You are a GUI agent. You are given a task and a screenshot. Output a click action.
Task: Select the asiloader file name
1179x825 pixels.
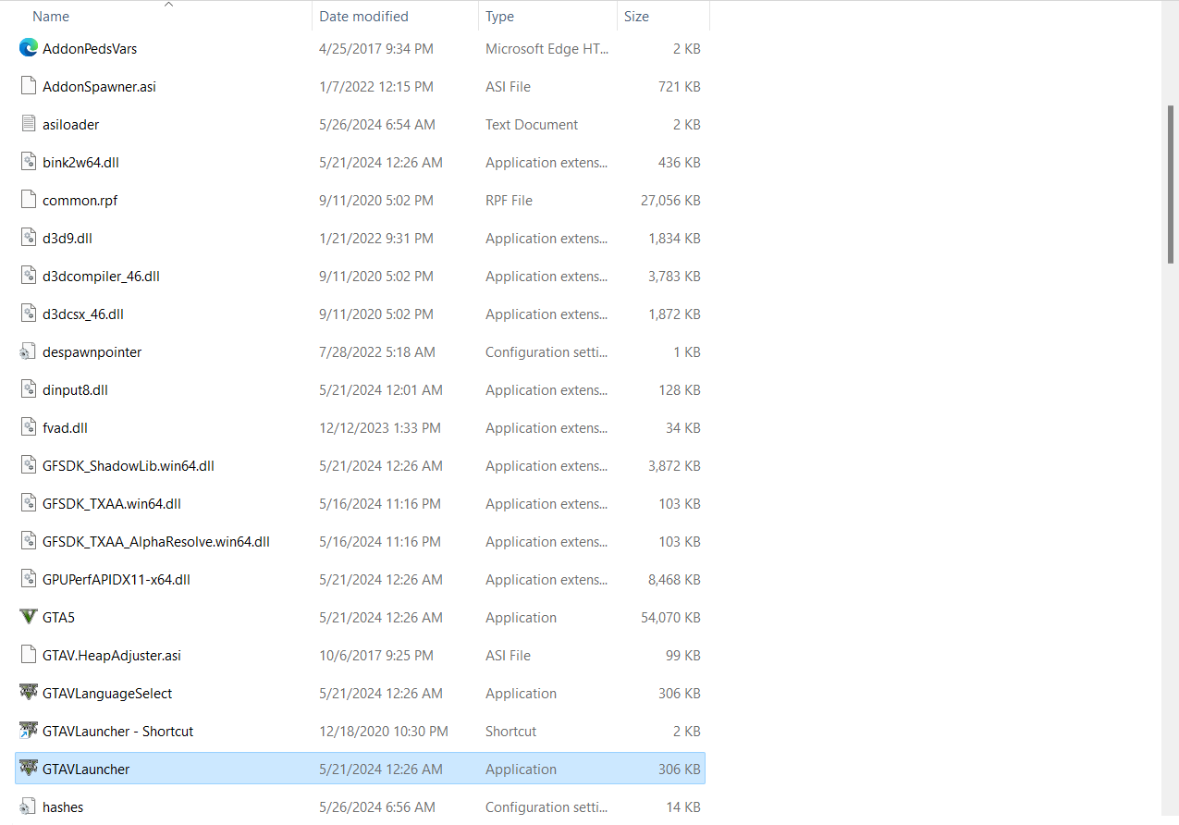coord(70,124)
